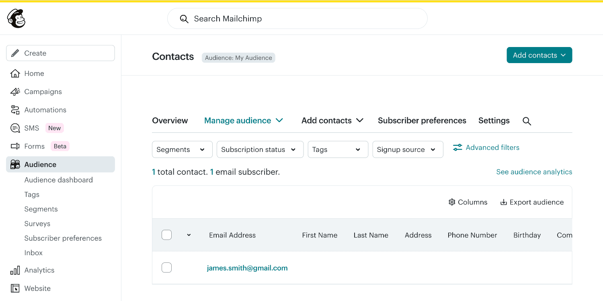Click the Forms icon in sidebar
603x301 pixels.
15,146
